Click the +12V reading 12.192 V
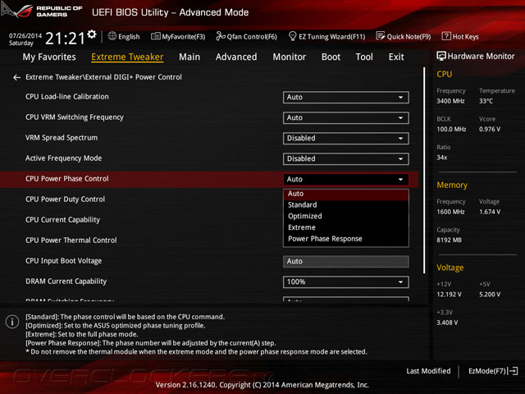 point(449,295)
